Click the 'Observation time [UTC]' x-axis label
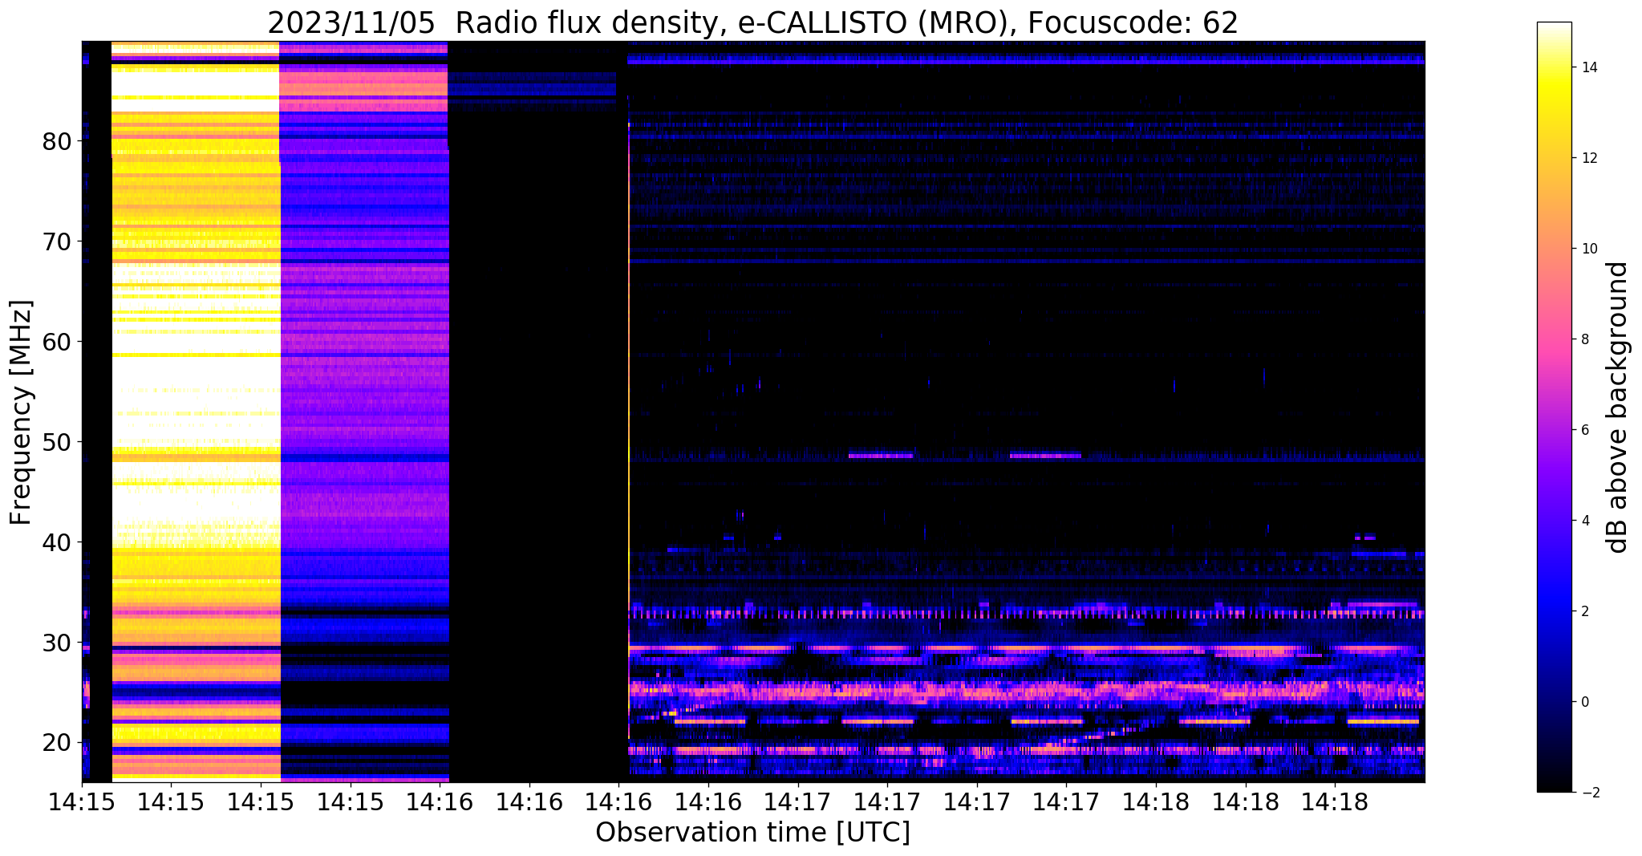 pos(752,833)
